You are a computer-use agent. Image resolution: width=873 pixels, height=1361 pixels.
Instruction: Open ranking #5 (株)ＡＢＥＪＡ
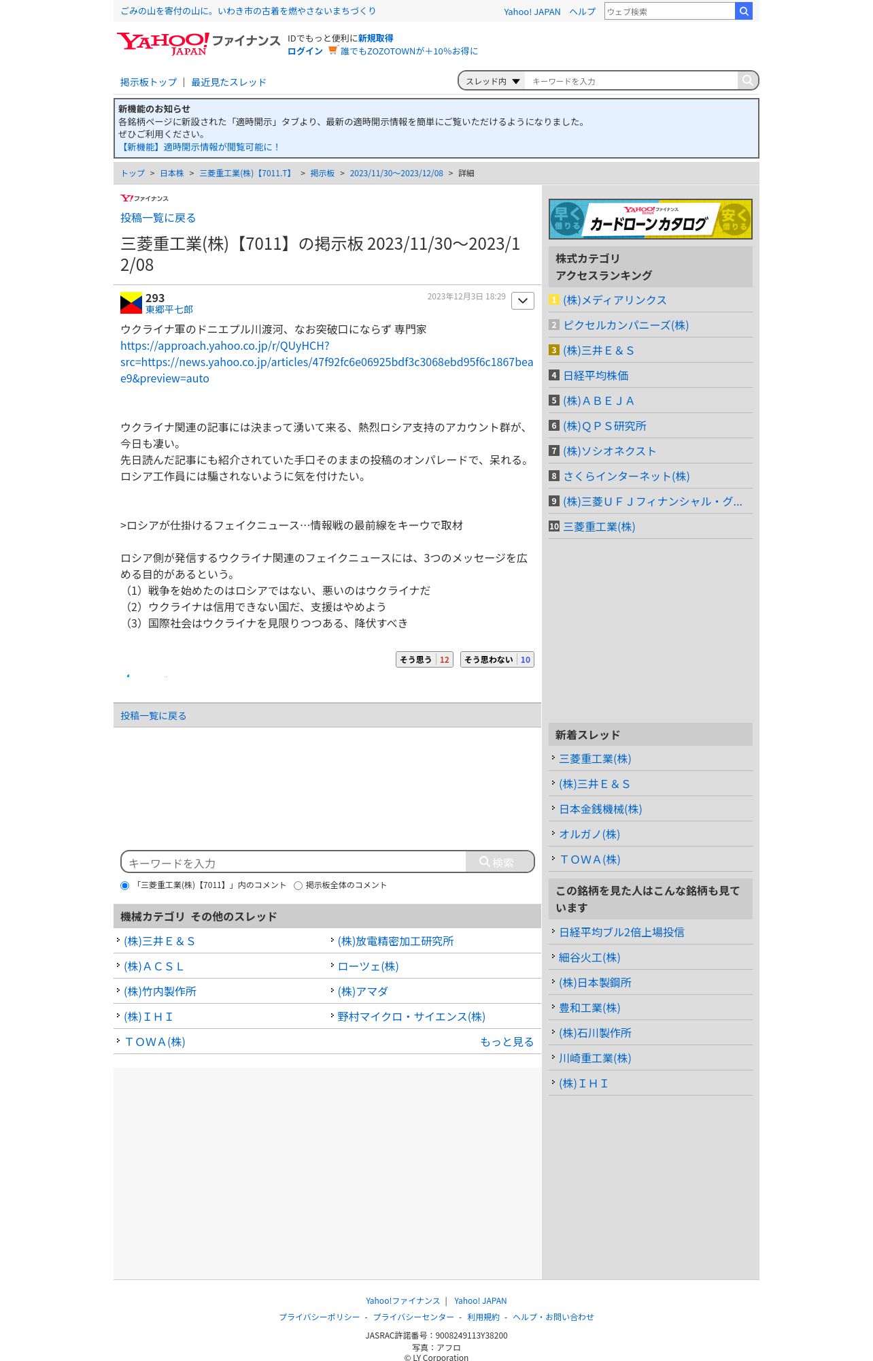598,401
